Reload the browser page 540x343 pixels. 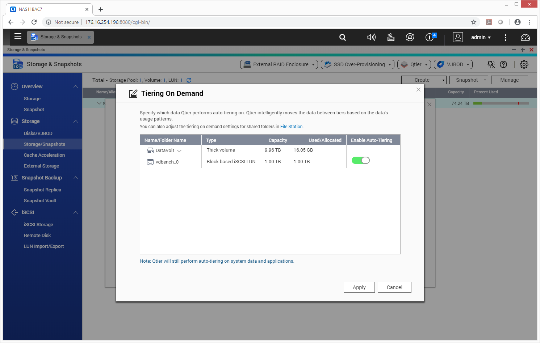coord(34,22)
